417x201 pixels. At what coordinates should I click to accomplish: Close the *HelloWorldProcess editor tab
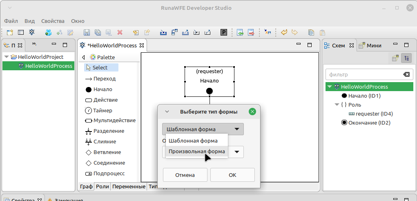pos(142,45)
